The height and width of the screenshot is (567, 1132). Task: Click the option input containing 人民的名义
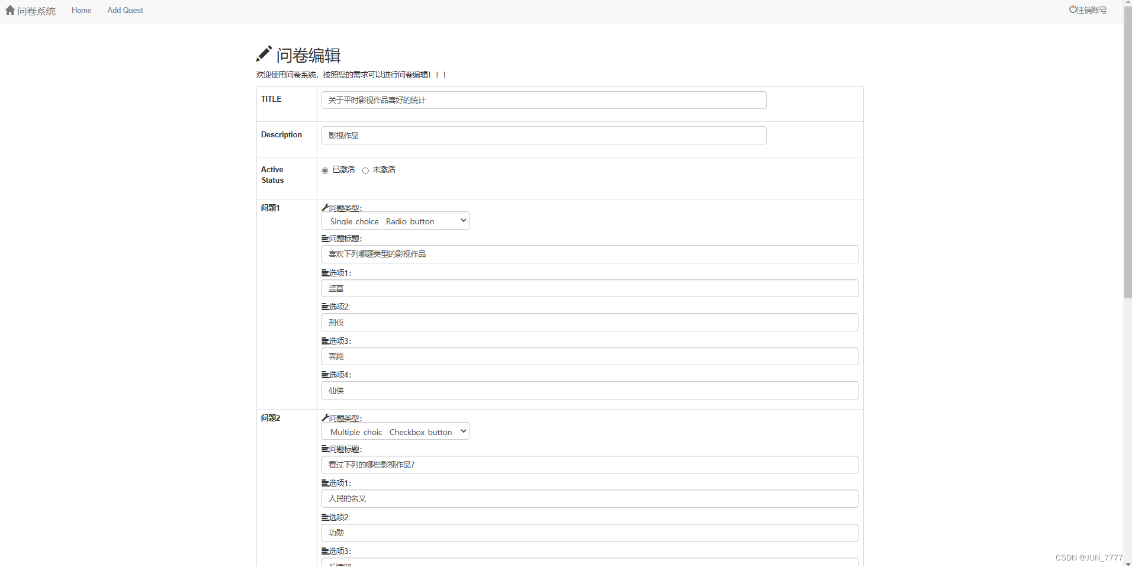(x=590, y=498)
